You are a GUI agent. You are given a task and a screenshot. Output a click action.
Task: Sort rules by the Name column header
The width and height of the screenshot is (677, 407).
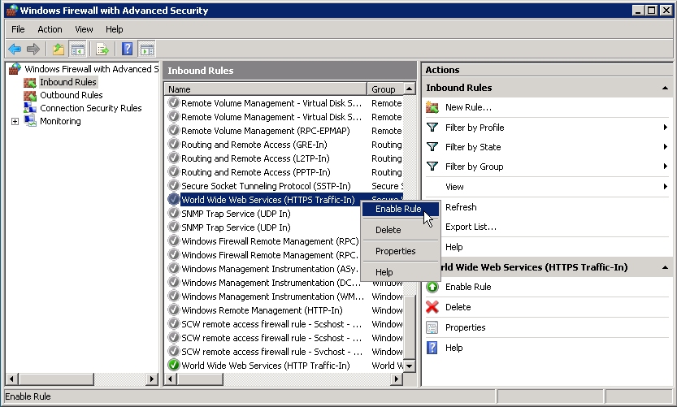pyautogui.click(x=266, y=89)
